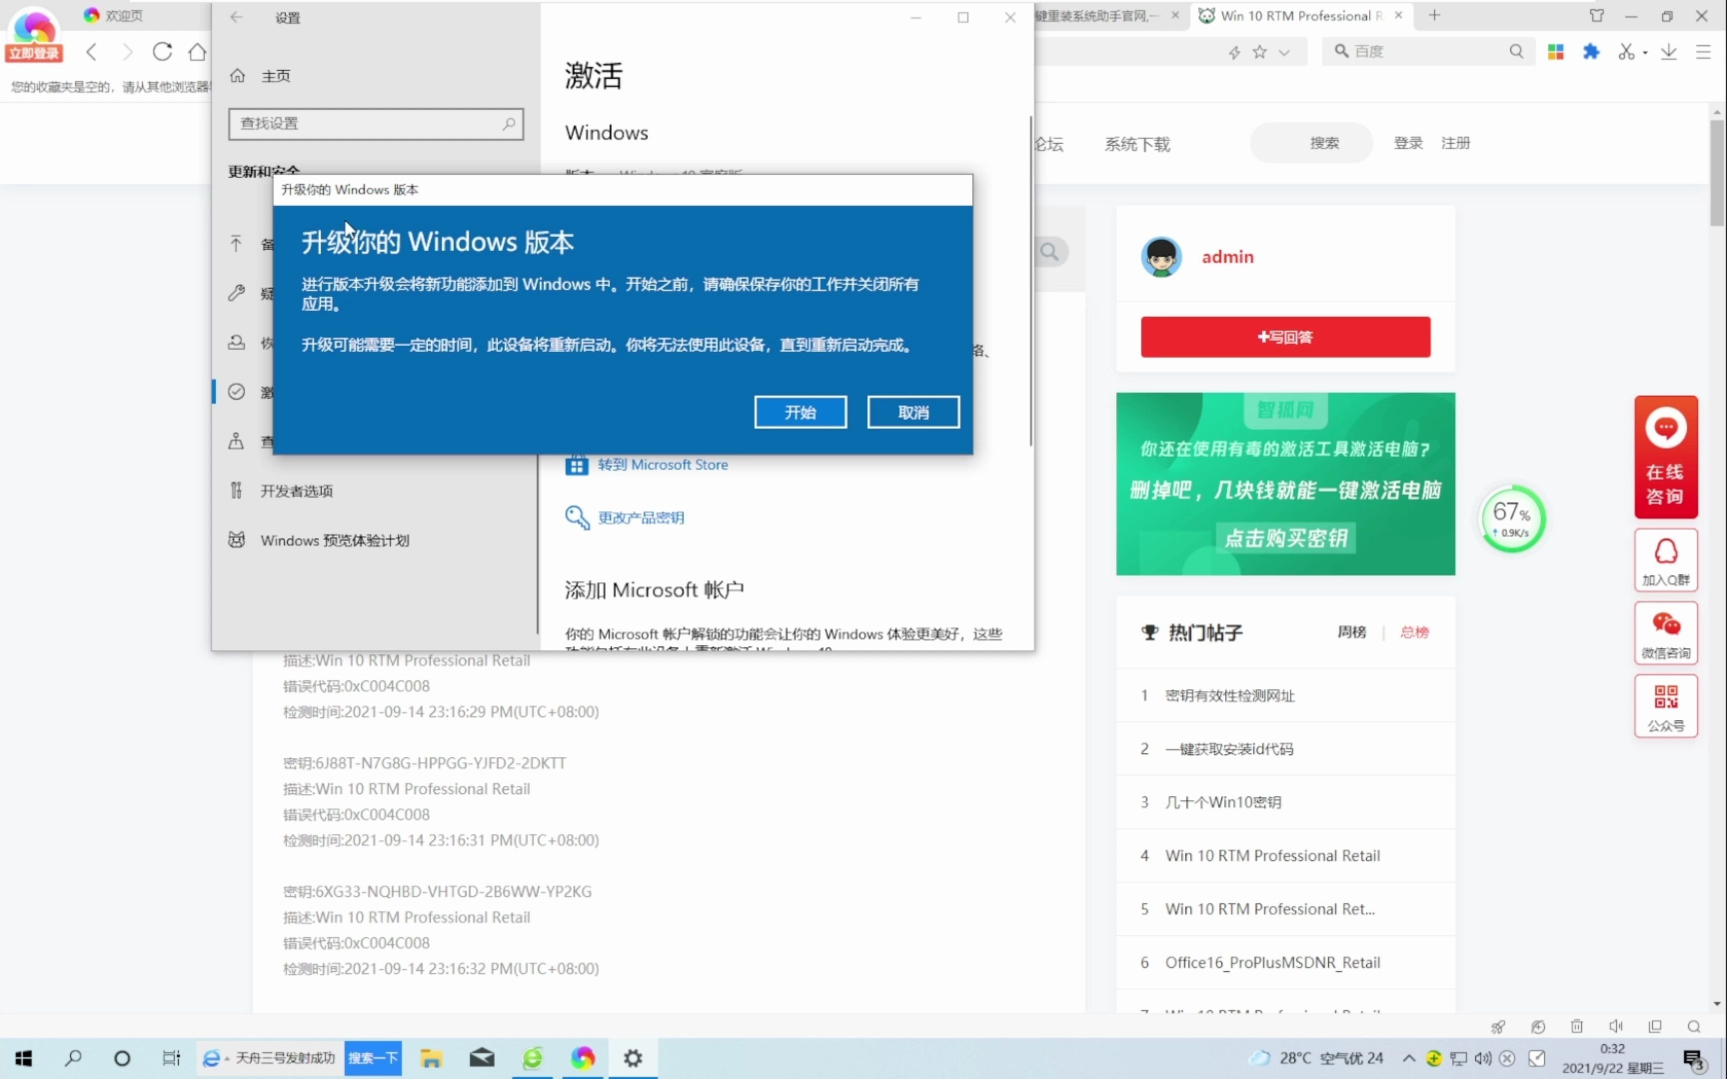Click 系统下载 in website navigation
Screen dimensions: 1727x1079
point(1137,144)
